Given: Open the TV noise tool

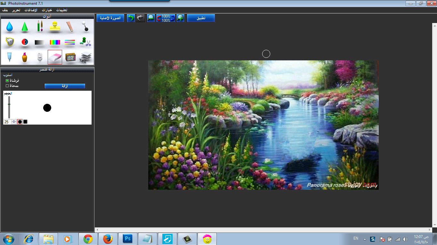Looking at the screenshot, I should (70, 57).
